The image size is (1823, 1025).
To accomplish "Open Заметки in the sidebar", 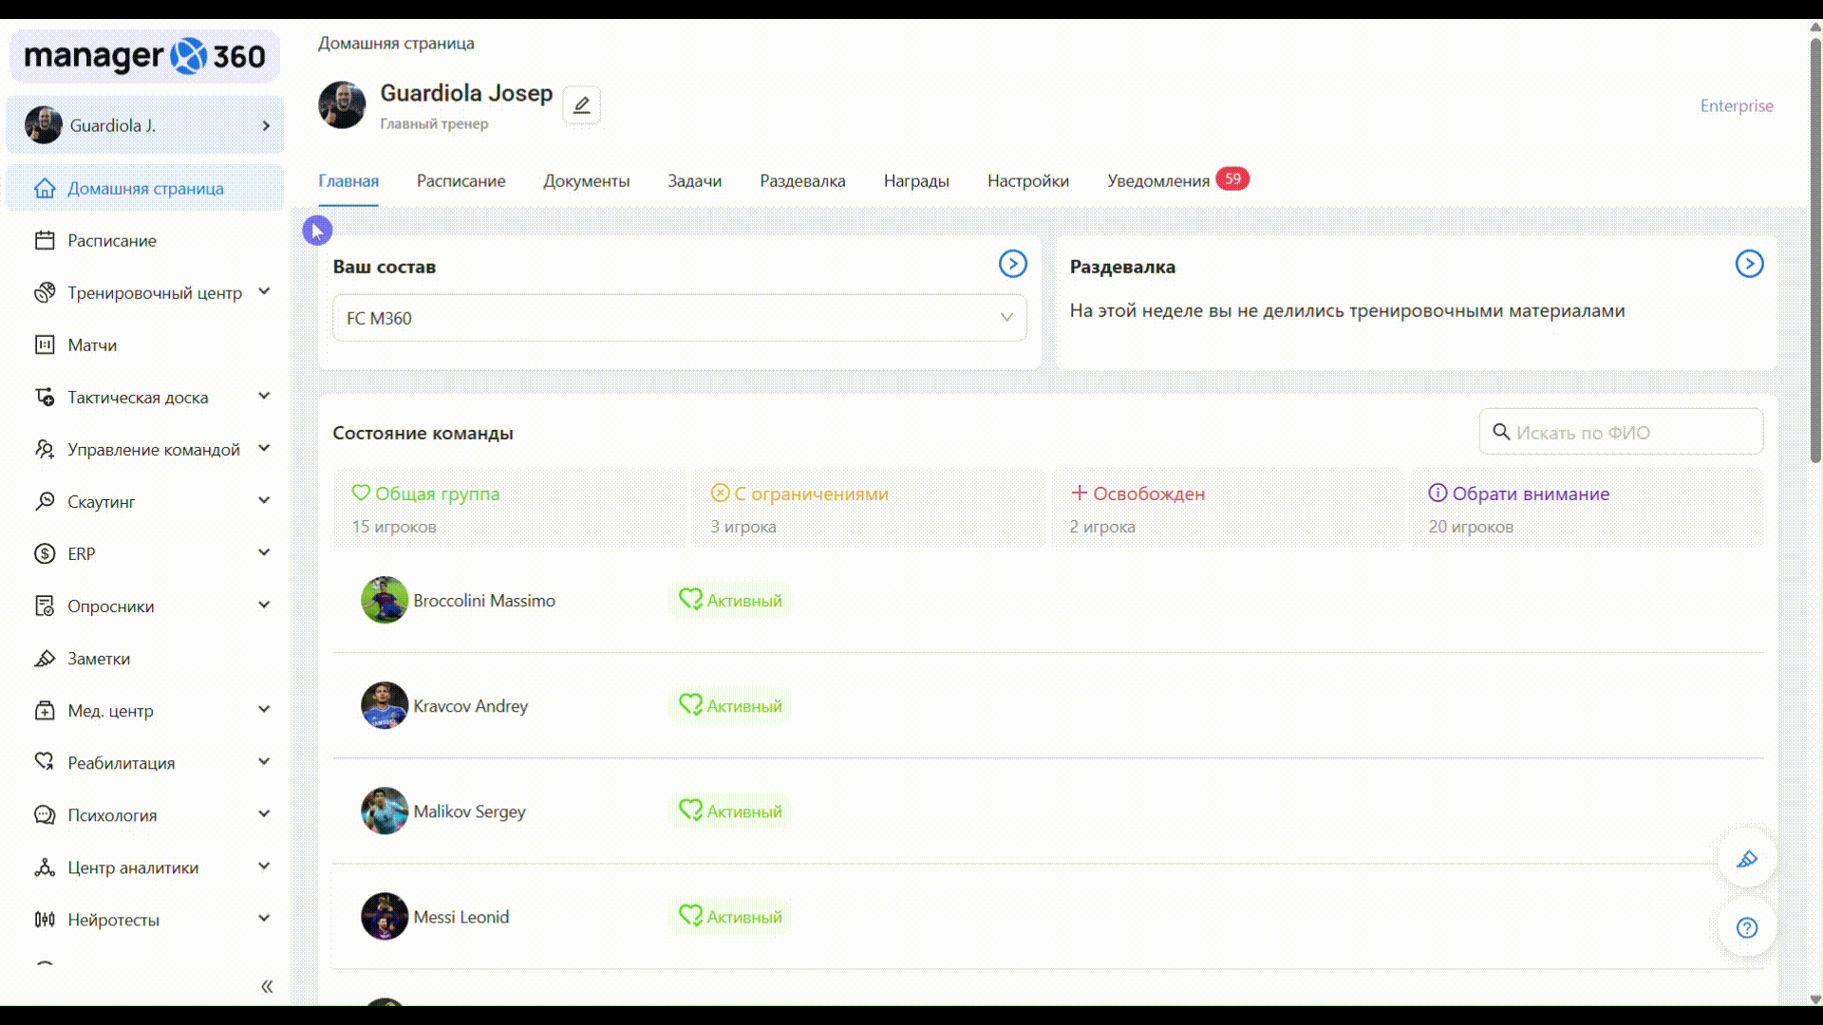I will point(99,659).
